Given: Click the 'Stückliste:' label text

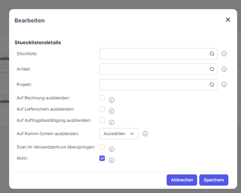Looking at the screenshot, I should 27,54.
